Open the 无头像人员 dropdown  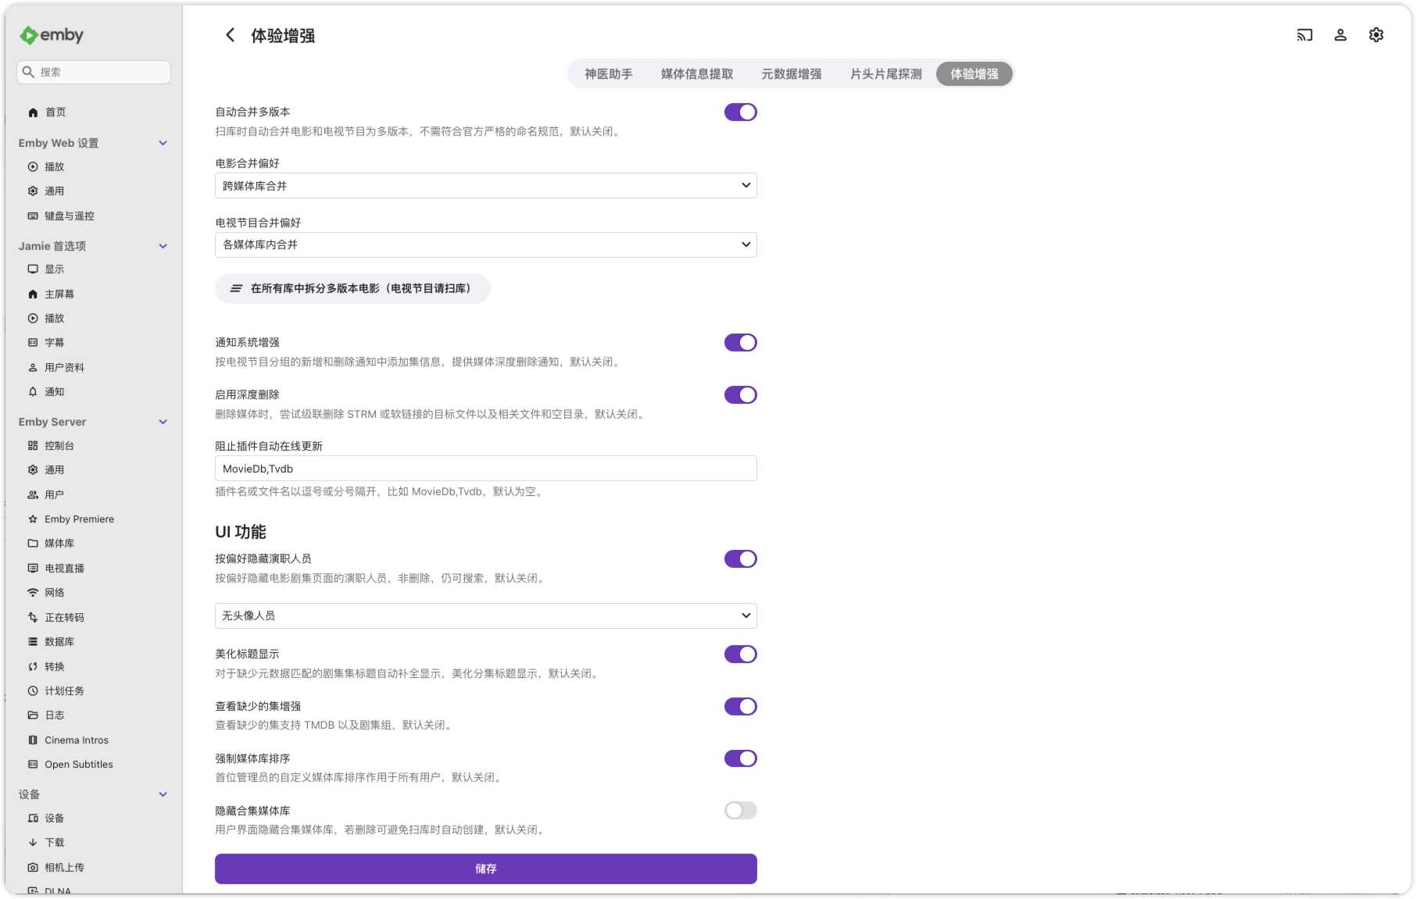485,616
